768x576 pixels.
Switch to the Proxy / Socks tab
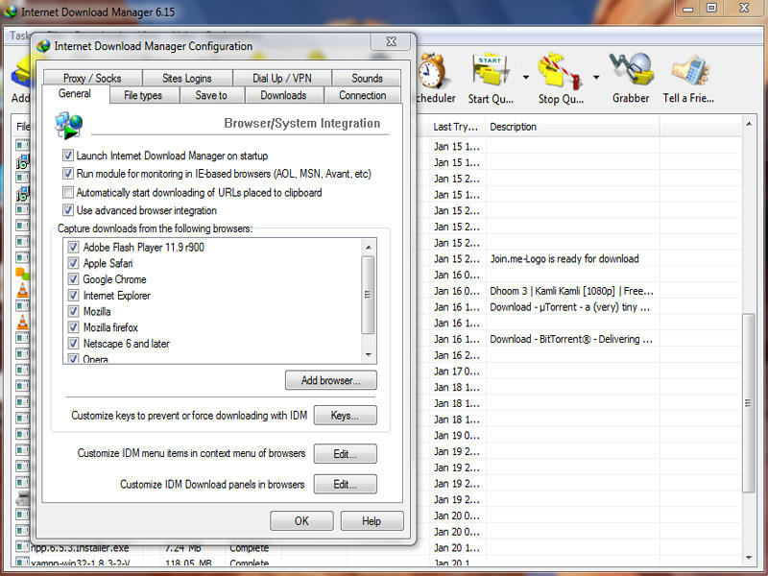pyautogui.click(x=92, y=78)
